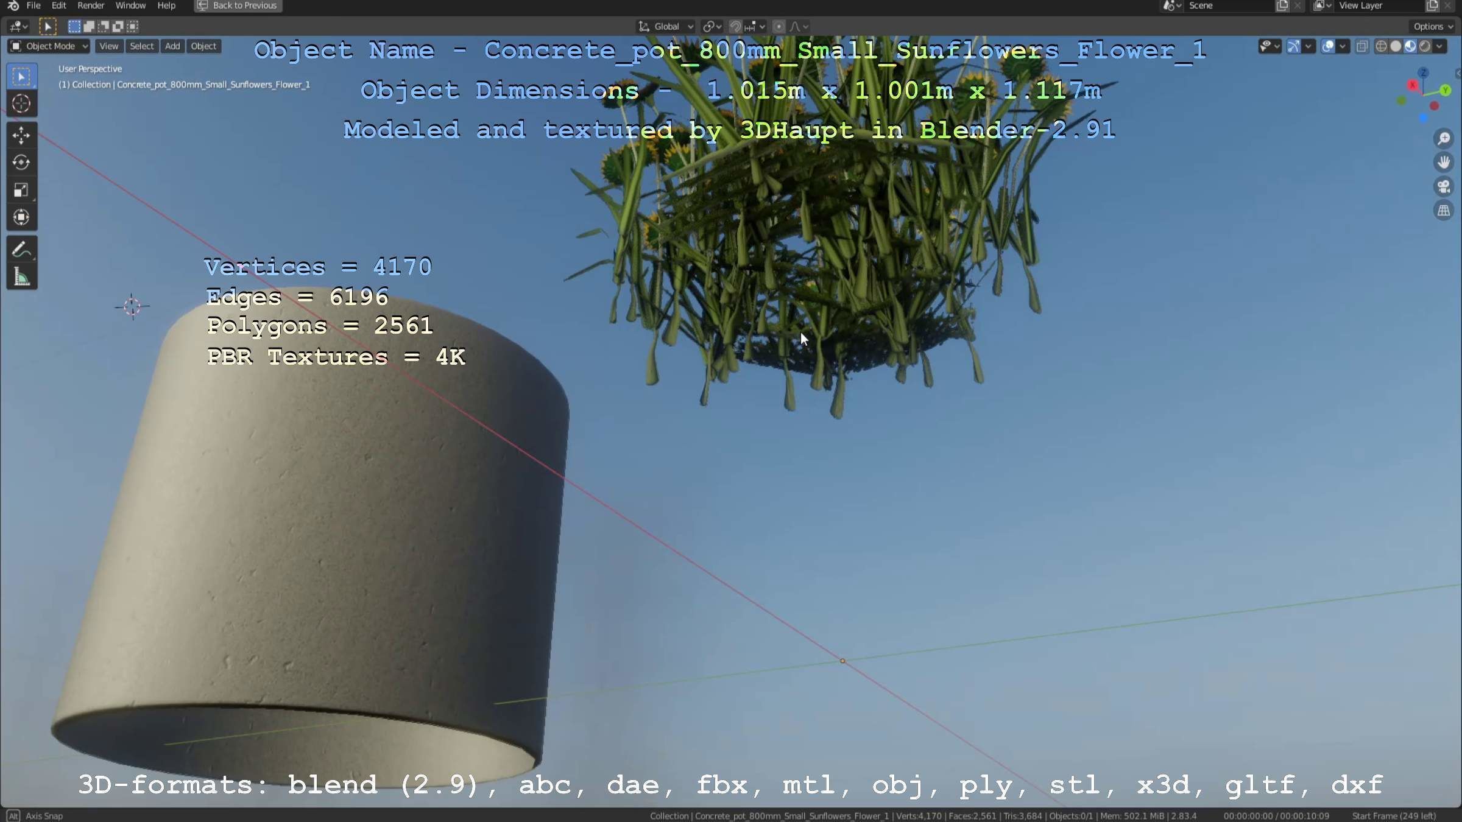Browse scenes with the scene selector icon
Screen dimensions: 1462x822
[1171, 5]
